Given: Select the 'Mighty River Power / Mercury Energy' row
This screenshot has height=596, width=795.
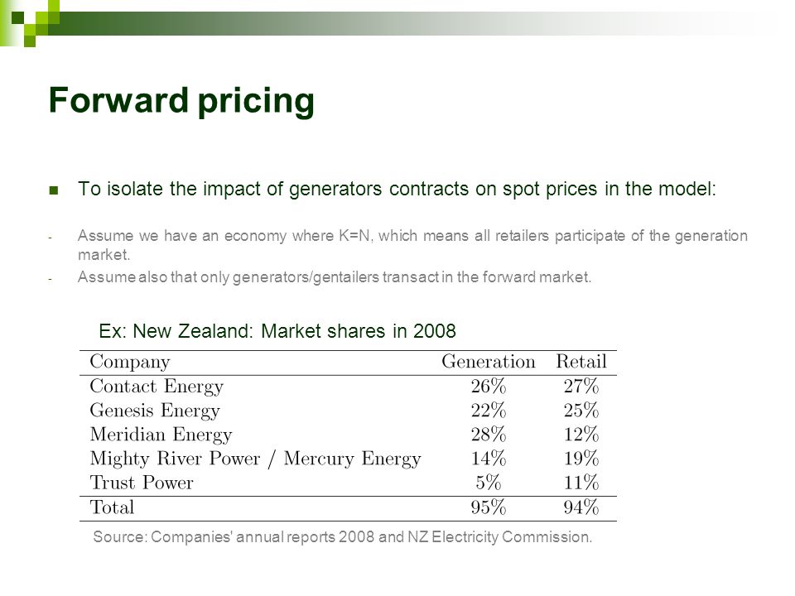Looking at the screenshot, I should (348, 459).
